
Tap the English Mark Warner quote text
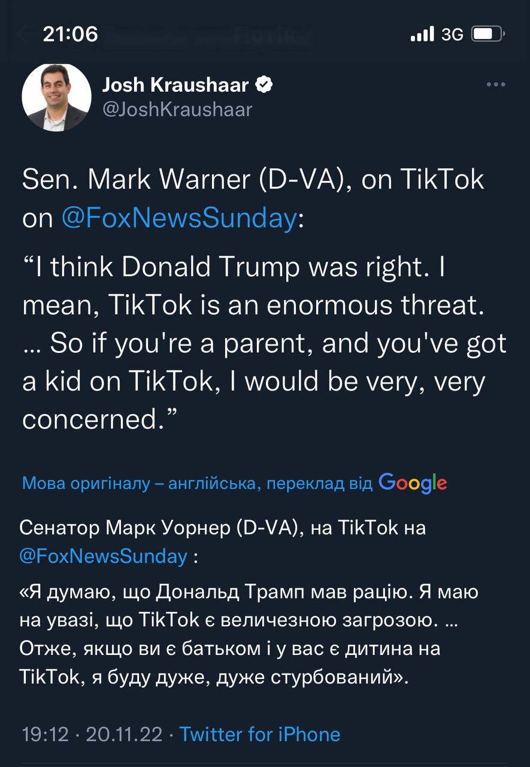tap(264, 343)
